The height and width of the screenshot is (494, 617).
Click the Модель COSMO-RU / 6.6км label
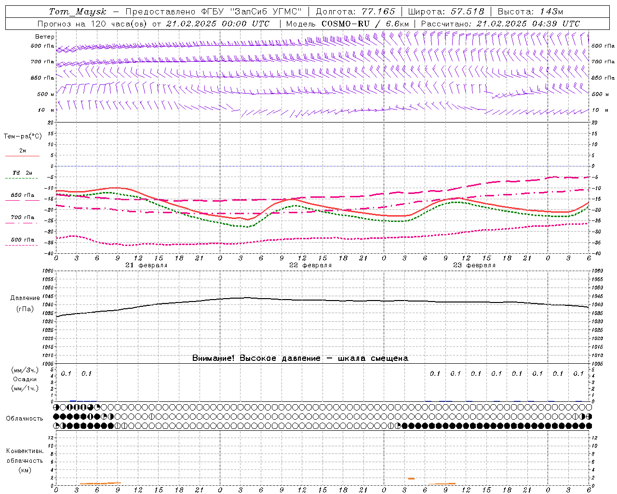pos(348,24)
